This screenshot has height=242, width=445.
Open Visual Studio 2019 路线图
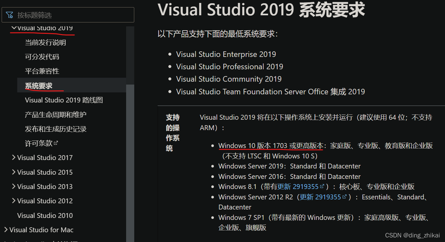point(64,100)
